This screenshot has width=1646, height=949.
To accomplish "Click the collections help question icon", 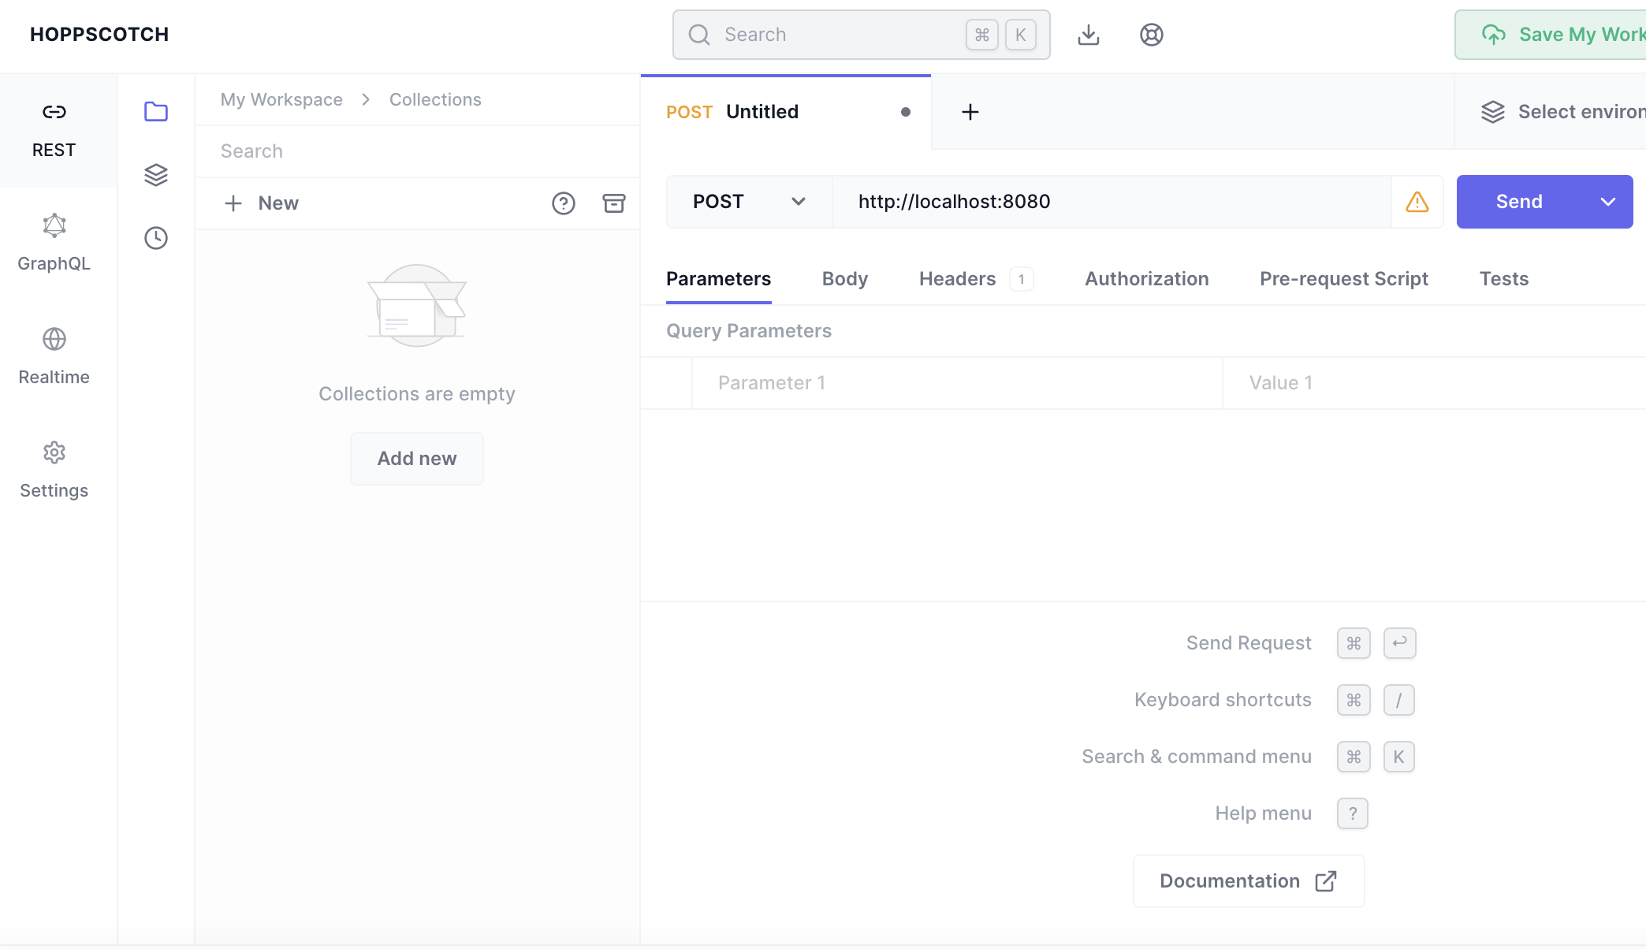I will pos(564,203).
